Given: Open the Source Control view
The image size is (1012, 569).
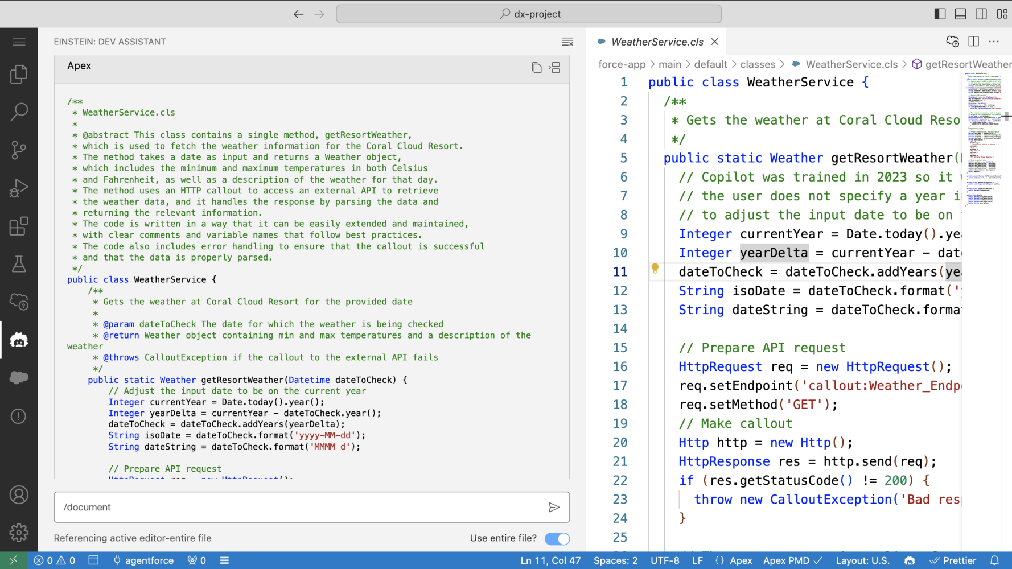Looking at the screenshot, I should click(19, 150).
